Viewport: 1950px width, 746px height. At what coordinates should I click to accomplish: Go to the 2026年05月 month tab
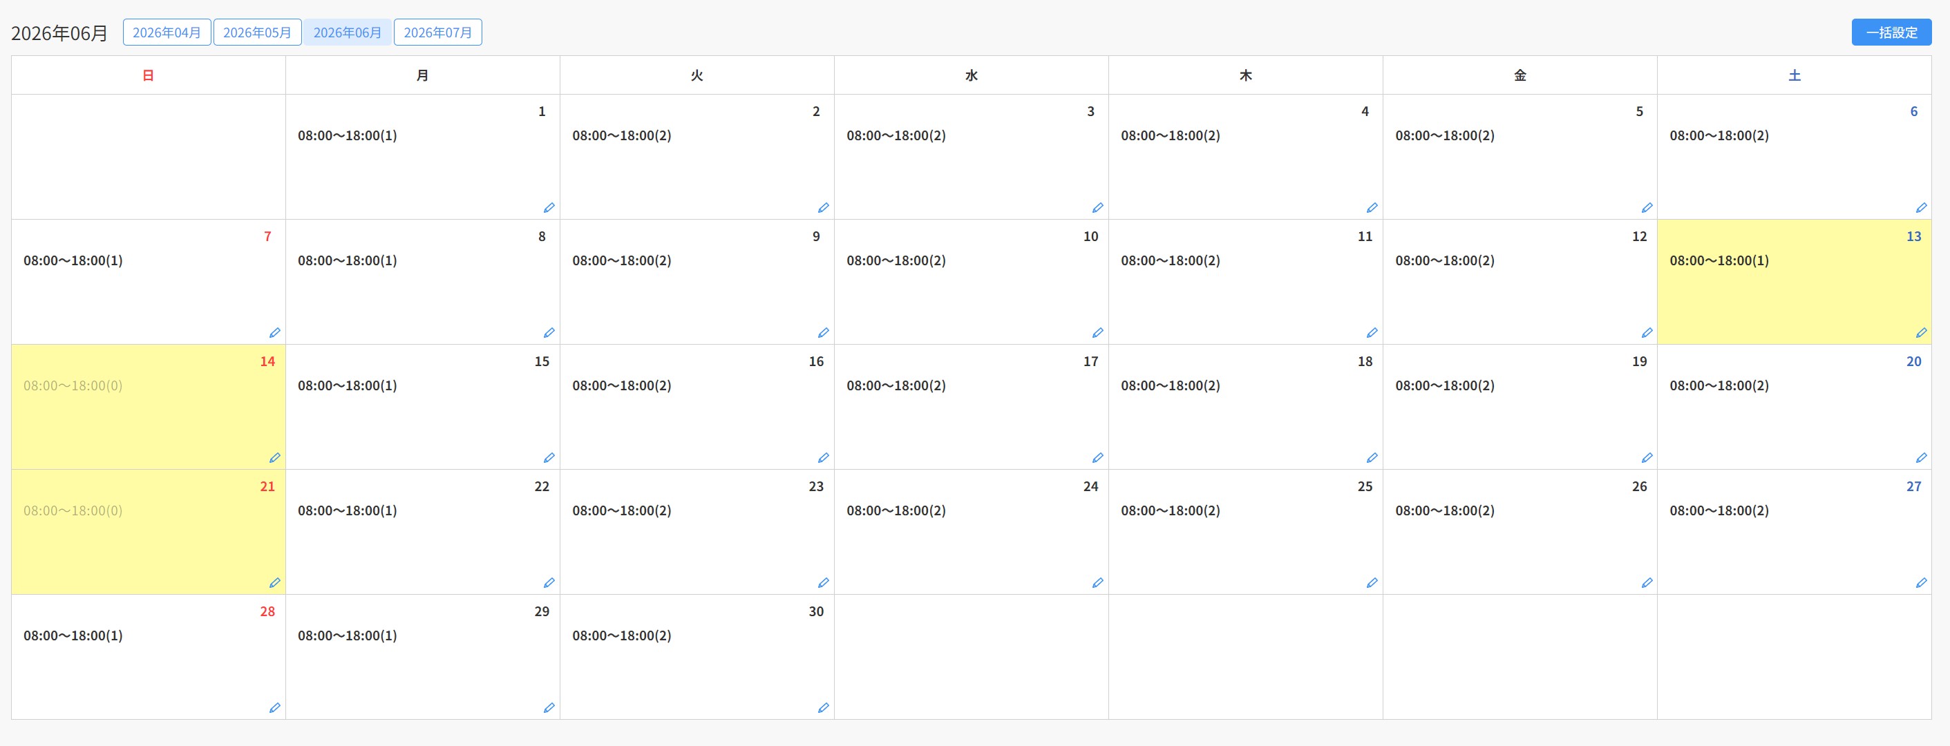256,32
